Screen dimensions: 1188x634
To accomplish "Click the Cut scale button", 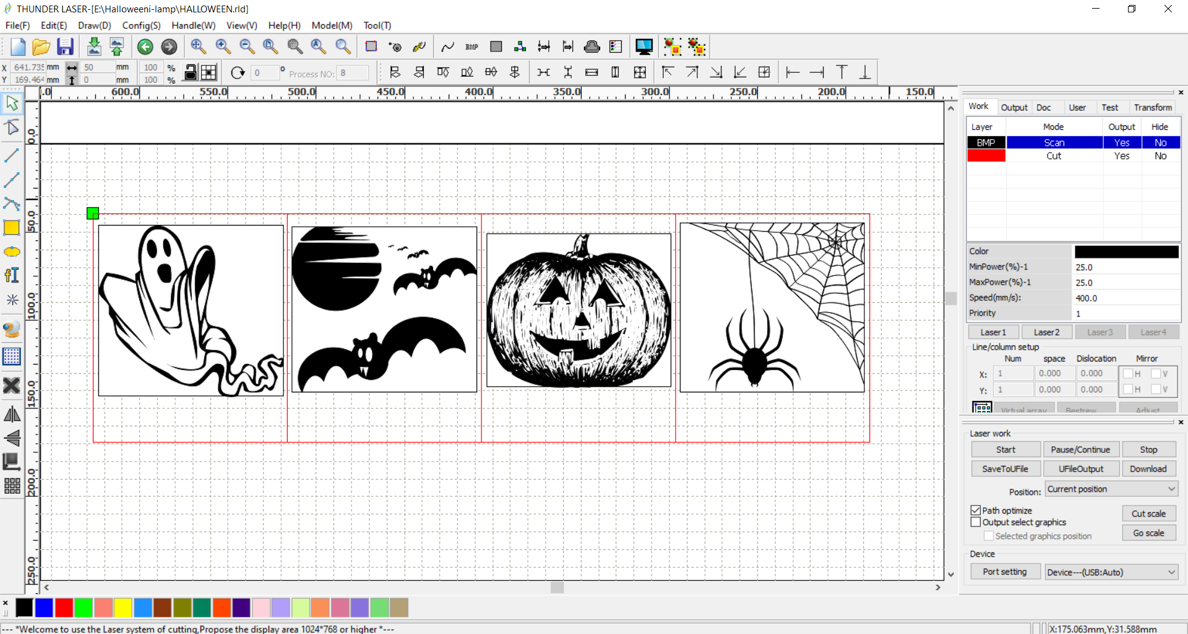I will [x=1149, y=514].
